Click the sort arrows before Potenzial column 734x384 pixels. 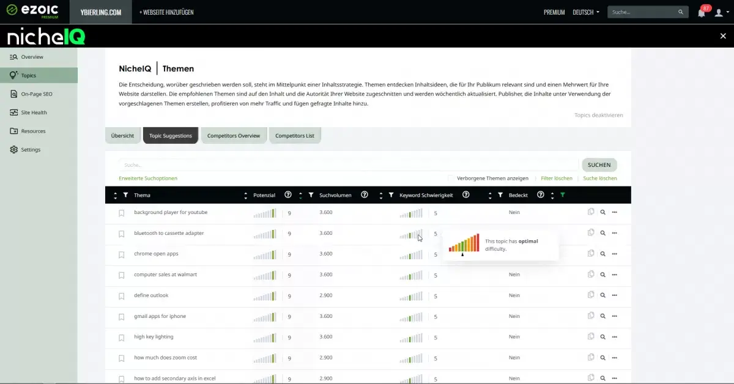(x=245, y=195)
